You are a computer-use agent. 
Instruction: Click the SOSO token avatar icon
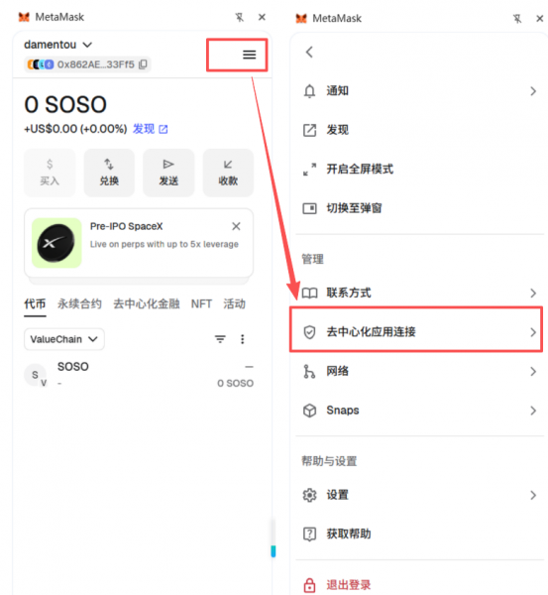click(x=36, y=375)
